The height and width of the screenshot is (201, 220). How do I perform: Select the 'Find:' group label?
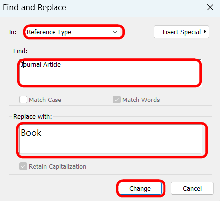20,51
